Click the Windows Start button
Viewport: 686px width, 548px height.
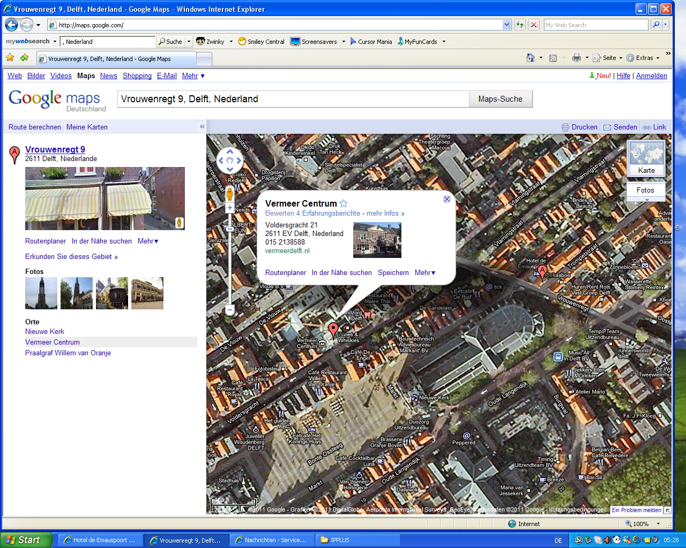[26, 540]
